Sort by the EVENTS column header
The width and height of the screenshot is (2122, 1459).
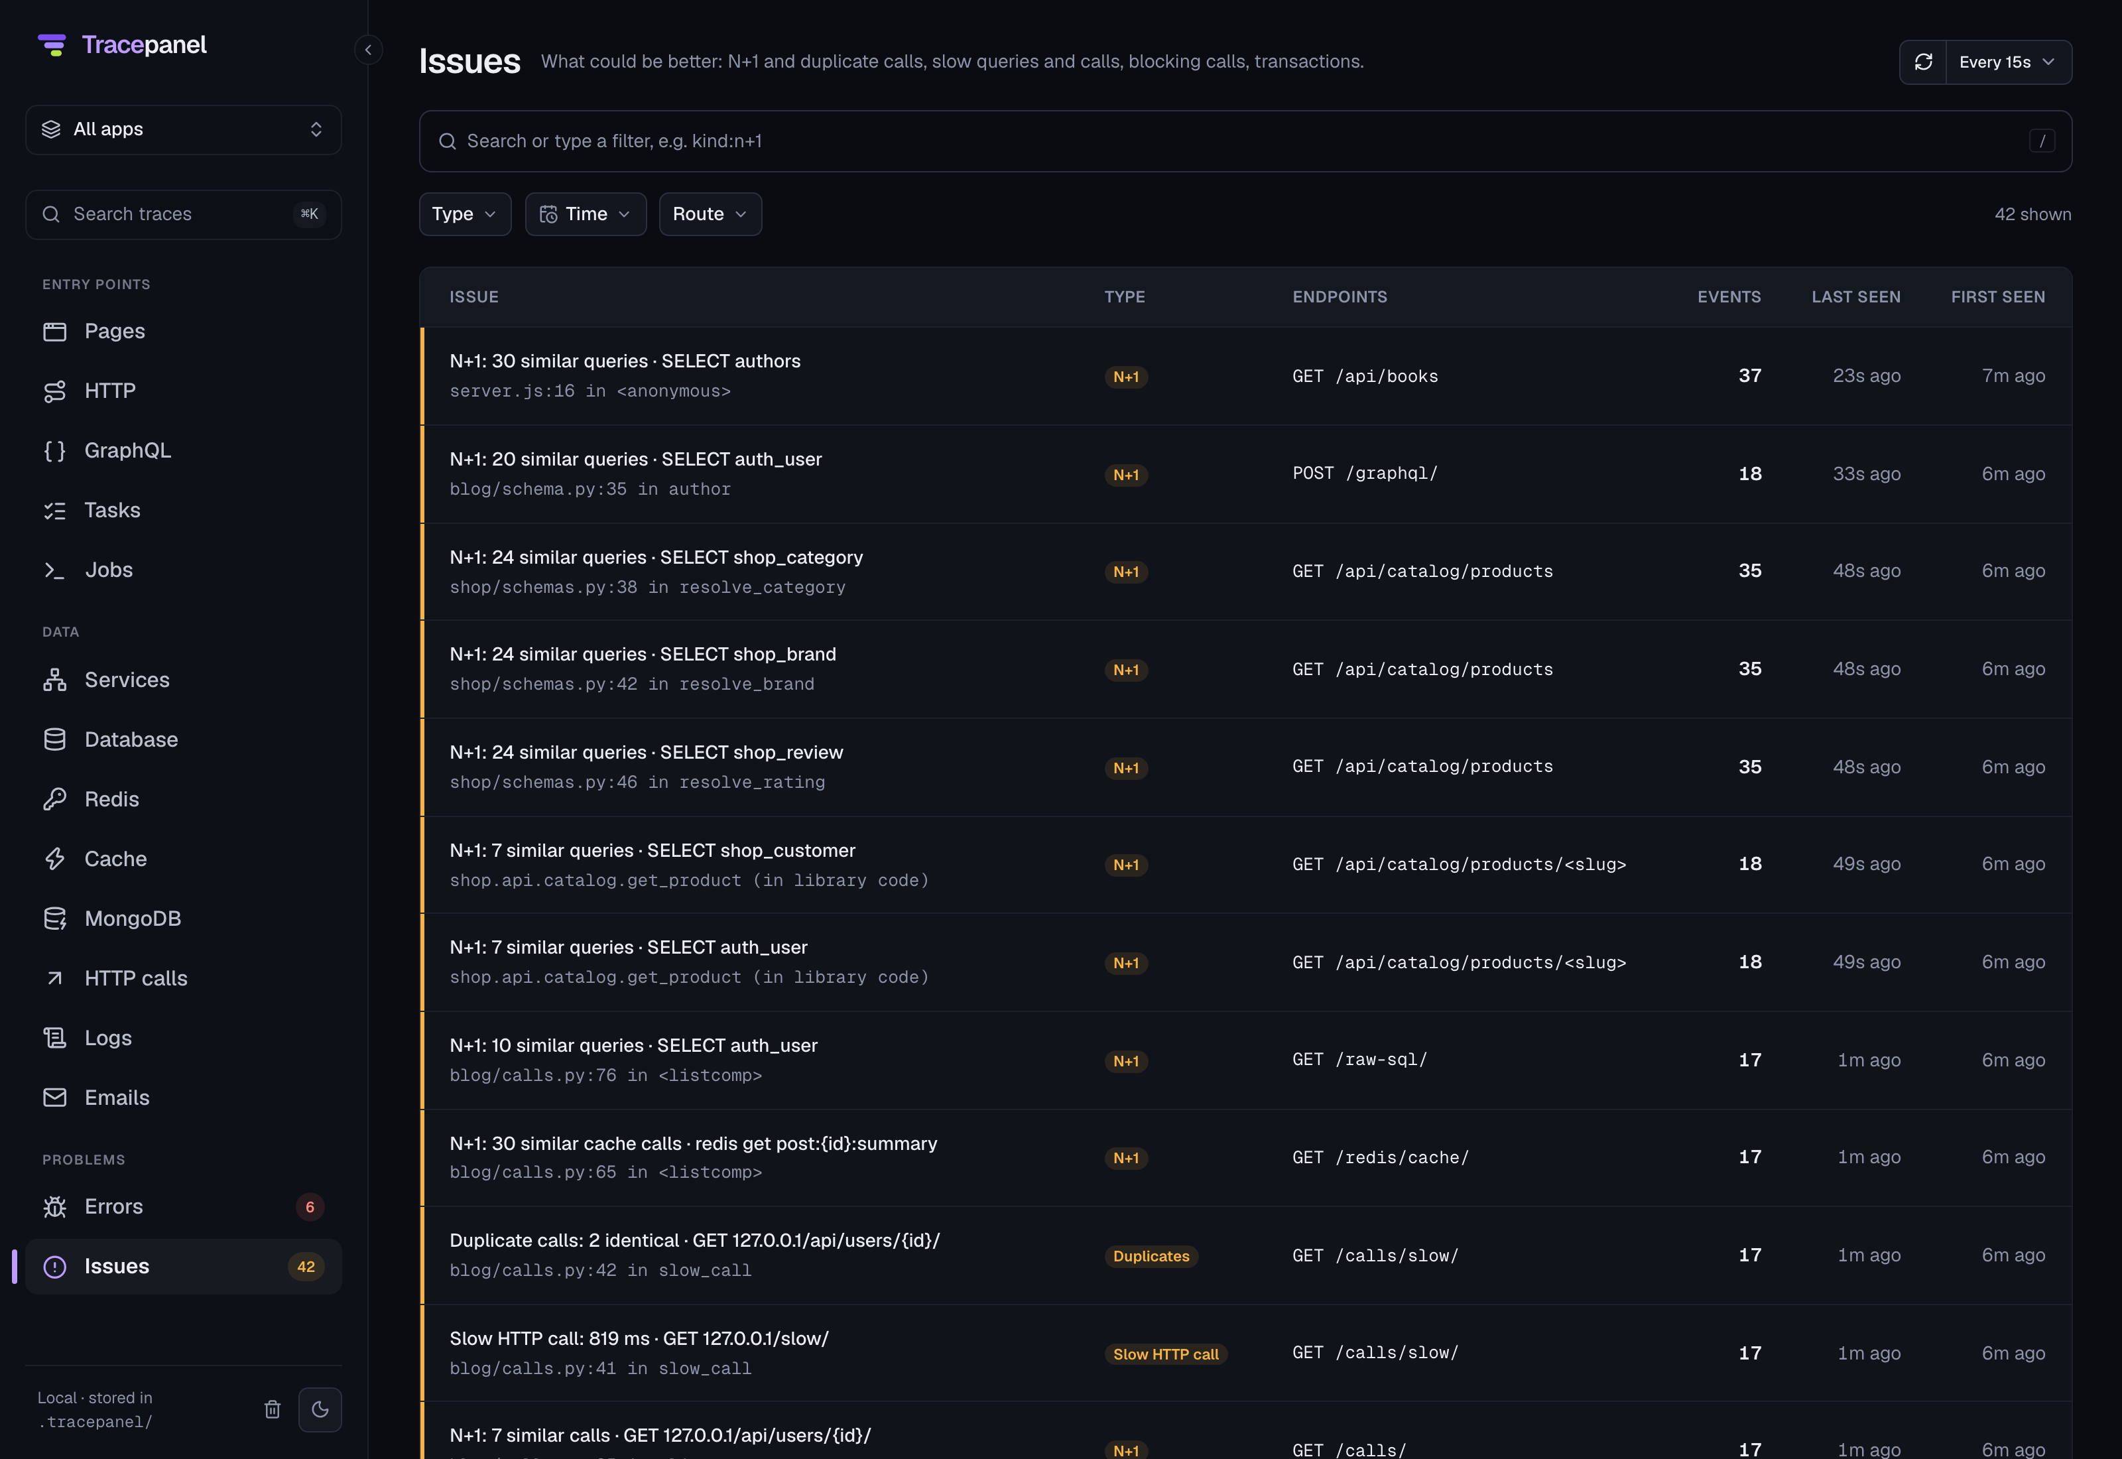point(1729,297)
